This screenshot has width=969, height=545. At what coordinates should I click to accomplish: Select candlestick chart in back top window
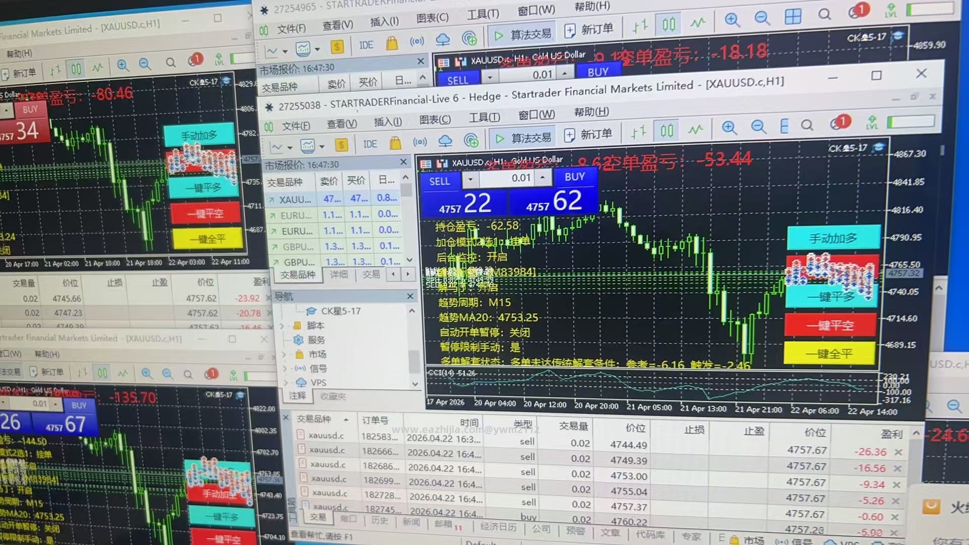click(x=669, y=24)
